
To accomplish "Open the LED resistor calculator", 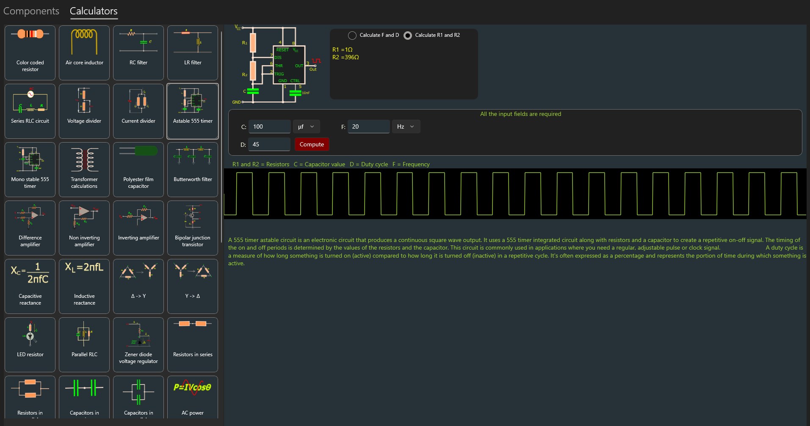I will pos(30,345).
